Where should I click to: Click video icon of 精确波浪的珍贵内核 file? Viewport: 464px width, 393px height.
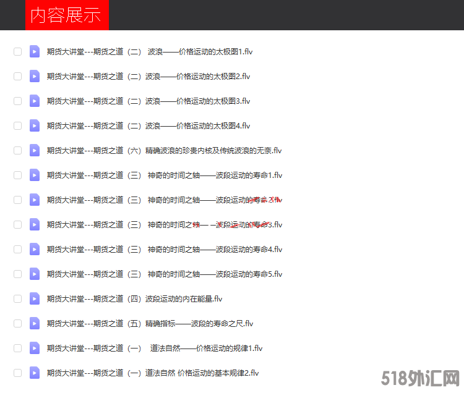pyautogui.click(x=35, y=151)
